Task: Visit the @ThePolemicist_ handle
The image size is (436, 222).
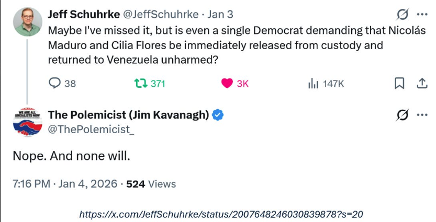Action: click(91, 130)
